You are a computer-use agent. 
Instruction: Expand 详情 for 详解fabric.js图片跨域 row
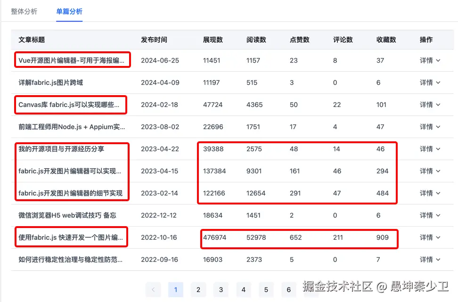pyautogui.click(x=430, y=82)
